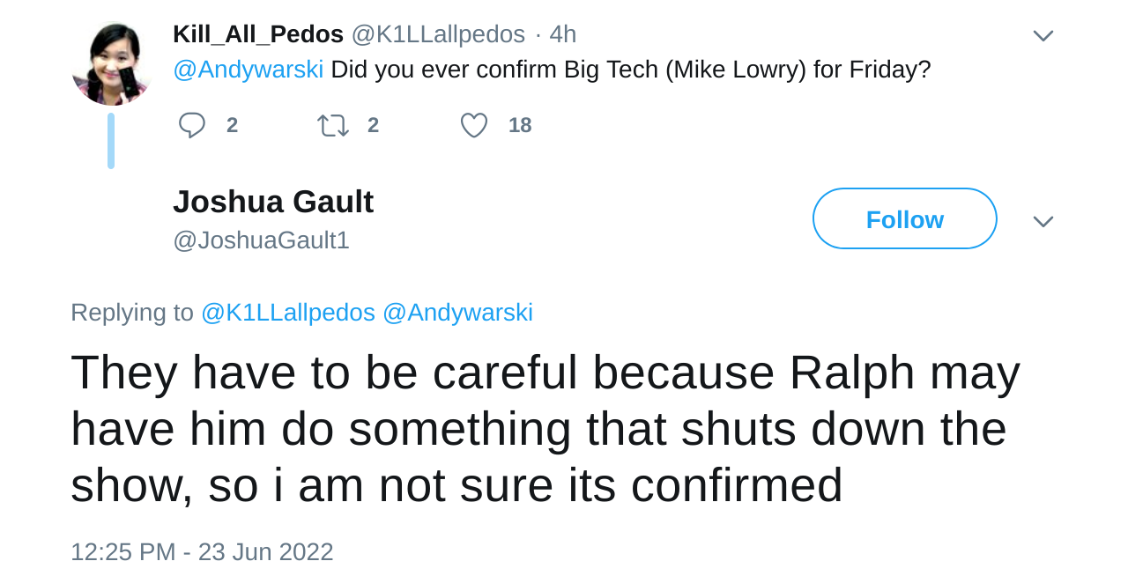The width and height of the screenshot is (1128, 576).
Task: Like the tweet with the heart icon
Action: 474,125
